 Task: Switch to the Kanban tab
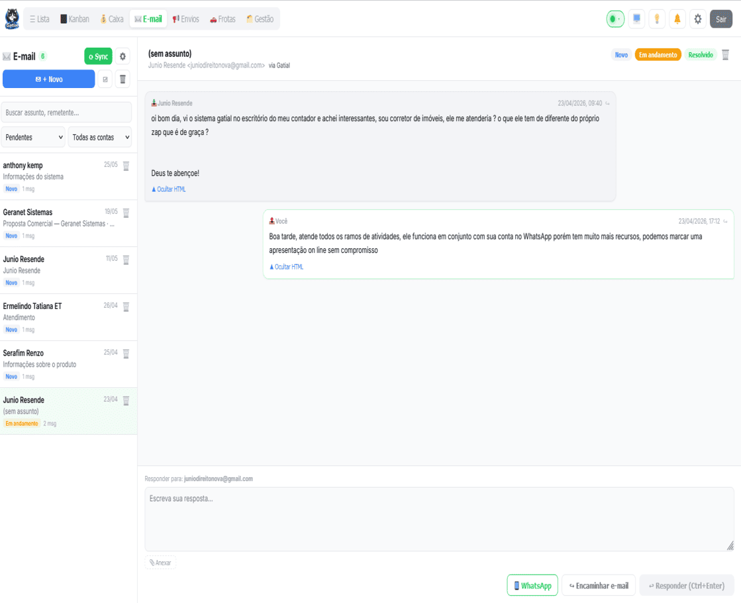tap(75, 19)
